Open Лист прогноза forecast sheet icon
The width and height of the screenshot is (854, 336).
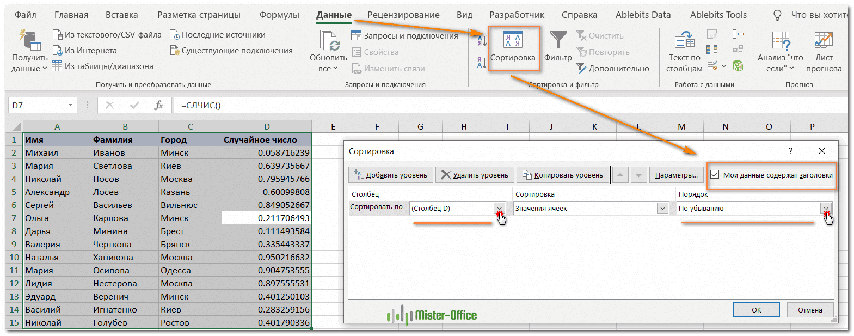(x=823, y=41)
